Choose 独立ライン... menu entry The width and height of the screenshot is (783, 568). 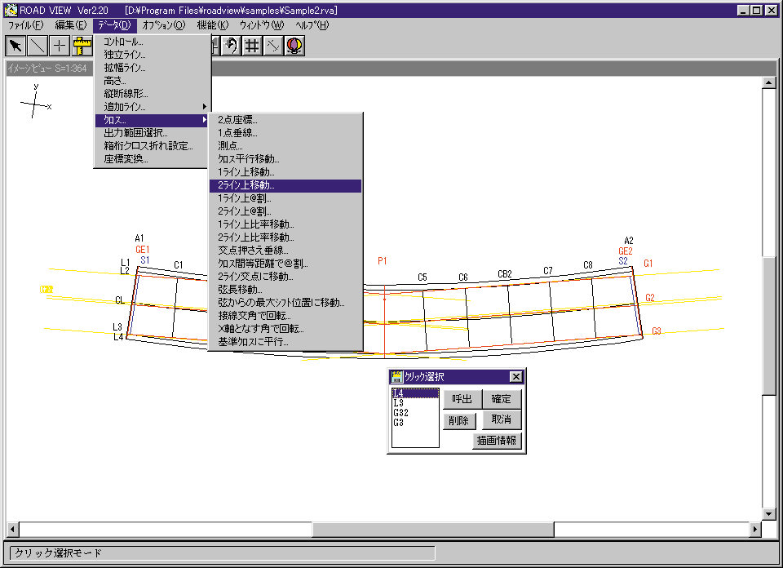(152, 55)
